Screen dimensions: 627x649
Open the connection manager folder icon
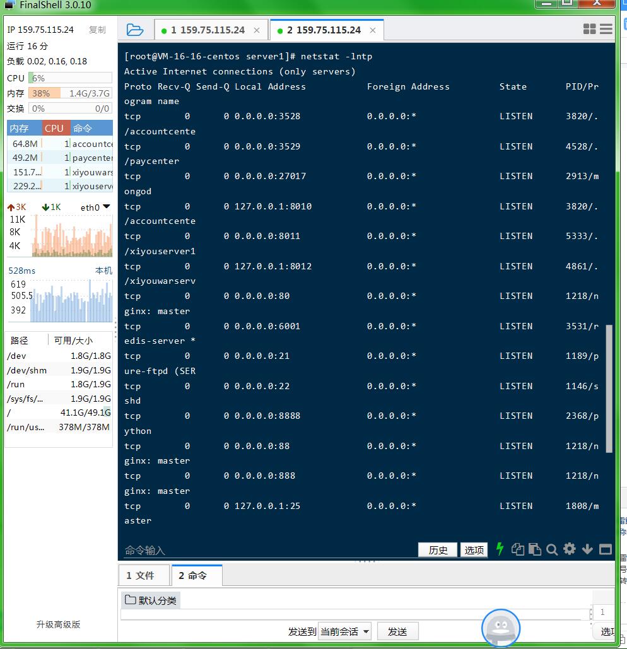[x=134, y=30]
